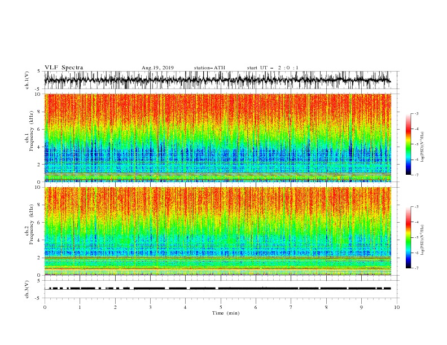Screen dimensions: 447x345
Task: Click time axis tick label "7"
Action: coord(291,307)
